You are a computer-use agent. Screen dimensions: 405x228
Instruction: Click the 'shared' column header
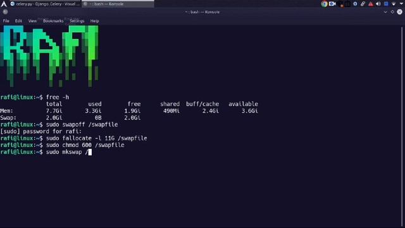[170, 104]
